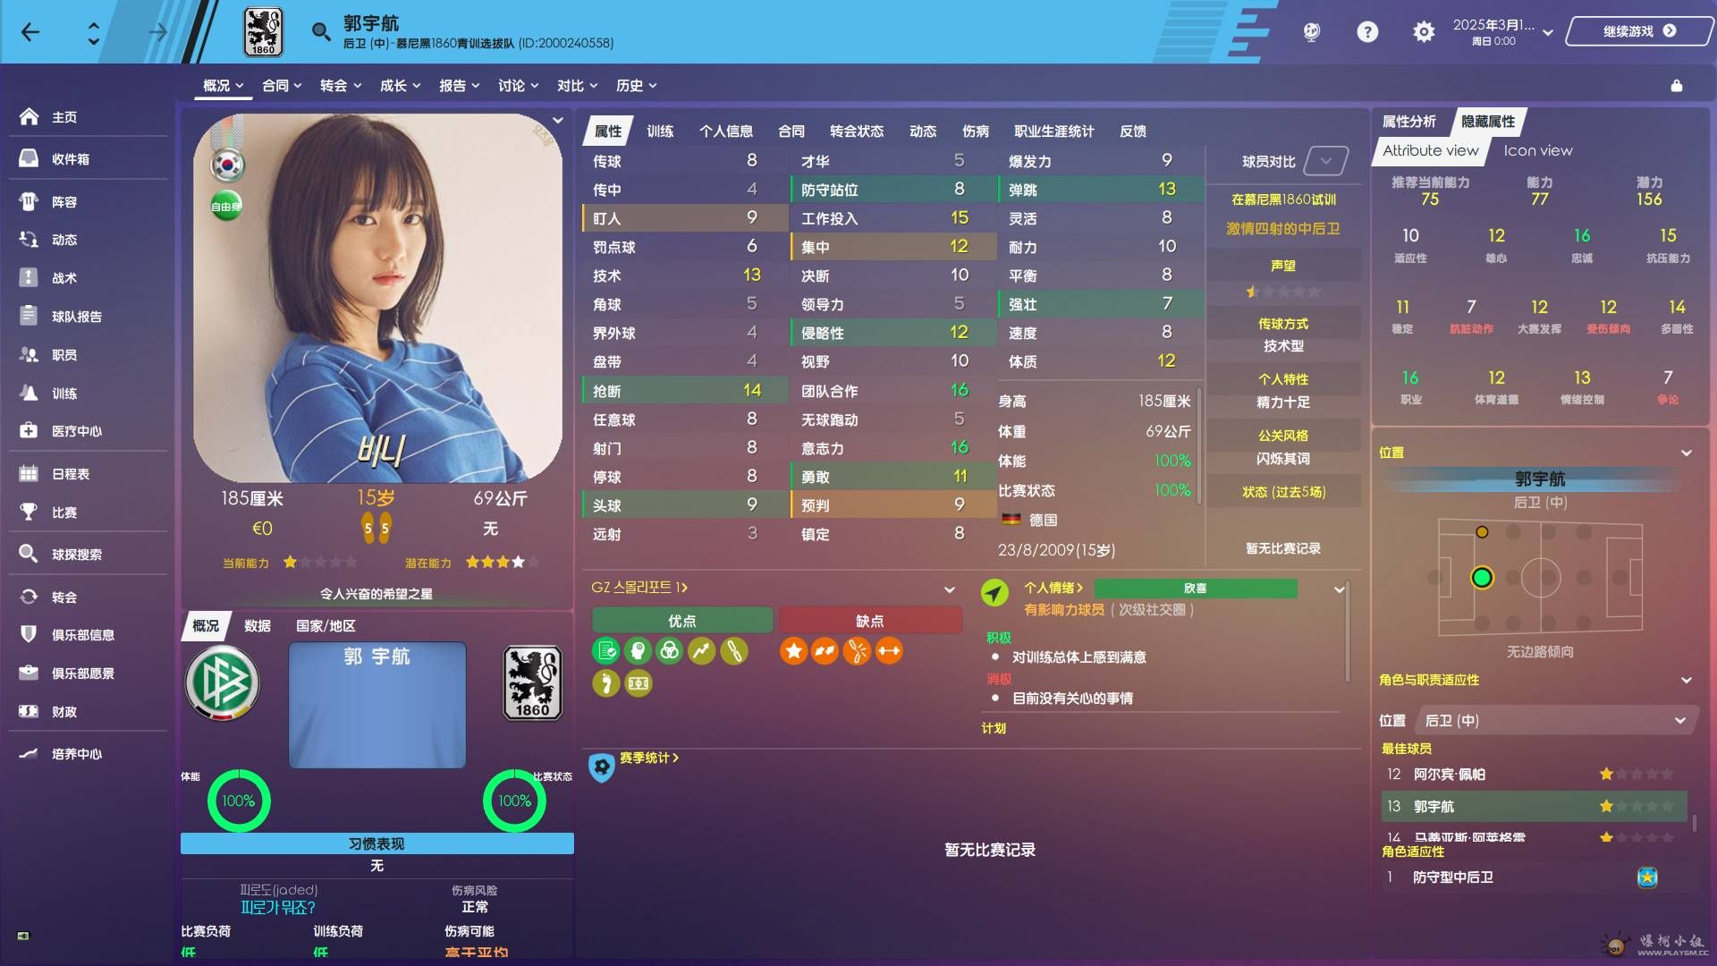The width and height of the screenshot is (1717, 966).
Task: Switch to Attribute view
Action: (x=1430, y=150)
